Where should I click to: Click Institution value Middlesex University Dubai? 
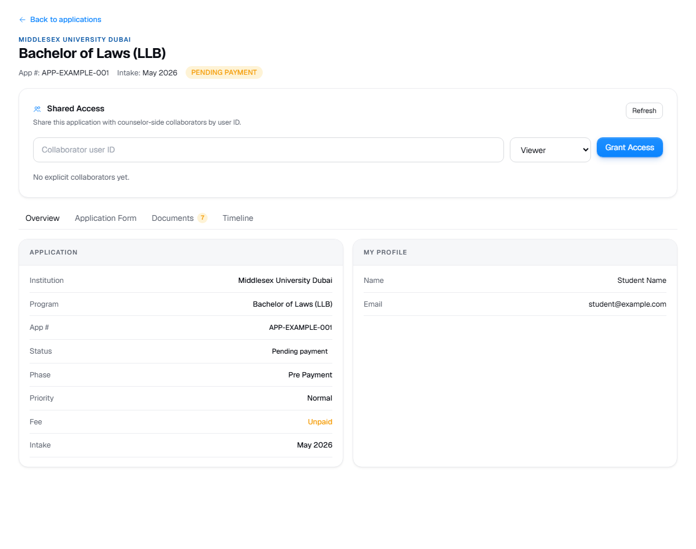click(x=285, y=281)
